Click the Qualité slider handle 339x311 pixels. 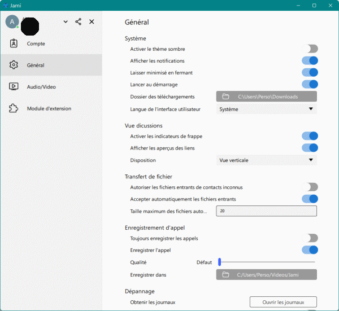click(x=219, y=262)
